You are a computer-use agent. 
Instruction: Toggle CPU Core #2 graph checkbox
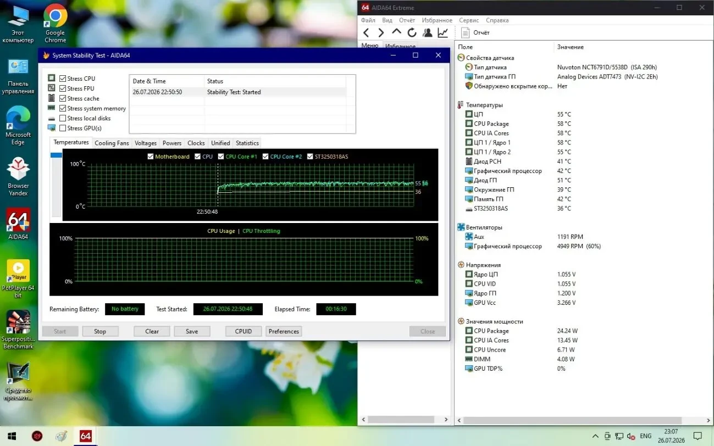[265, 157]
